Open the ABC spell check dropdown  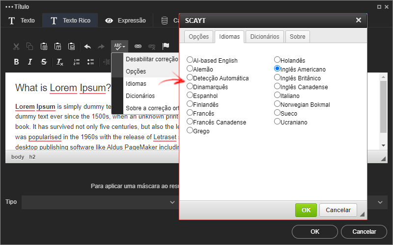(x=119, y=47)
